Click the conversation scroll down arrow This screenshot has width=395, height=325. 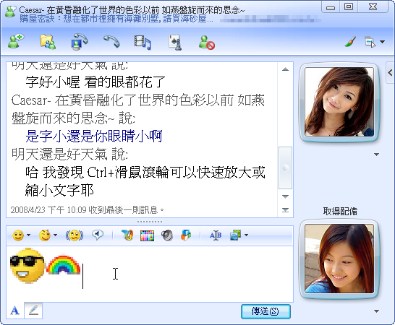[x=285, y=196]
